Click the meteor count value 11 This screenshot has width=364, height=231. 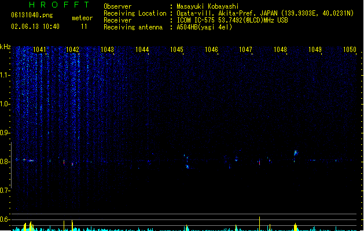coord(84,27)
